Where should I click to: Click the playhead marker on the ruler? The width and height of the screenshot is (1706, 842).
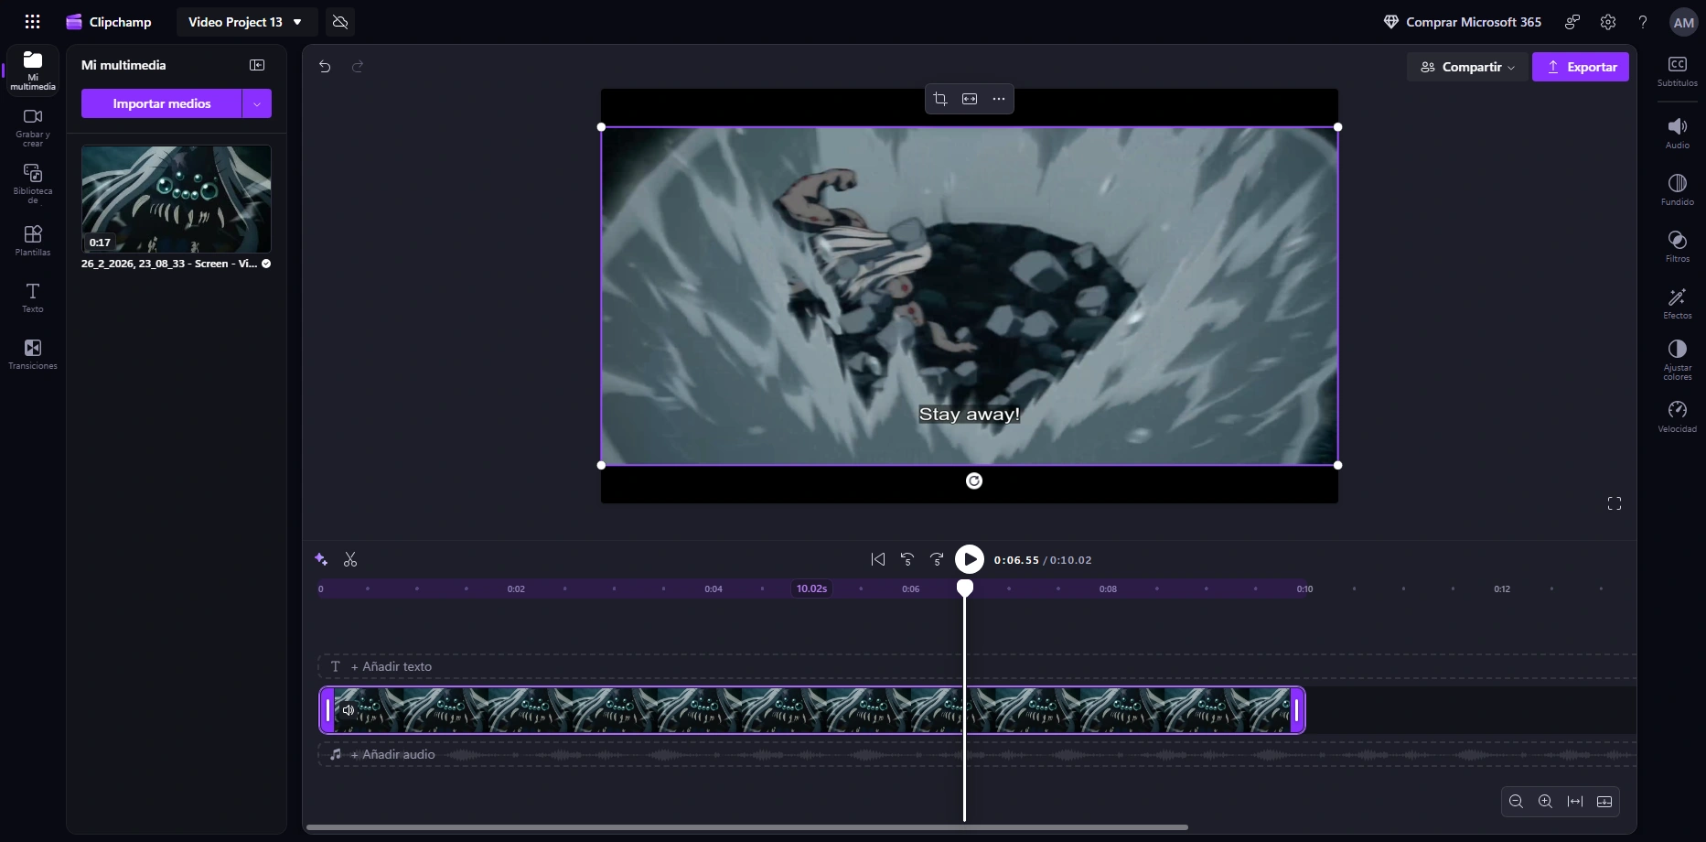[965, 588]
